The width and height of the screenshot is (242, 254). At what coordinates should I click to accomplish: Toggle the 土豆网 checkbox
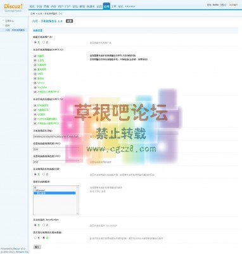(35, 60)
